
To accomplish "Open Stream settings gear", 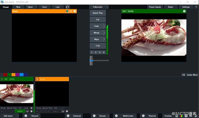I will point(94,116).
